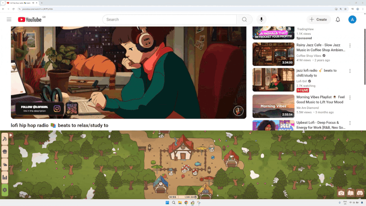Viewport: 366px width, 206px height.
Task: Open the Rainy Jazz Cafe video thumbnail
Action: [x=273, y=54]
